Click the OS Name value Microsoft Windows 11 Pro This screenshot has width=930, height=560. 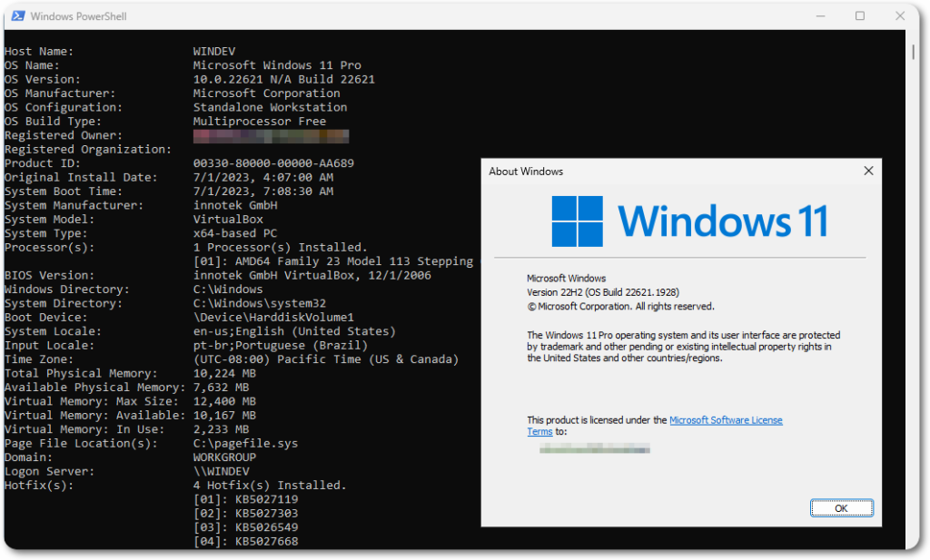click(x=277, y=65)
